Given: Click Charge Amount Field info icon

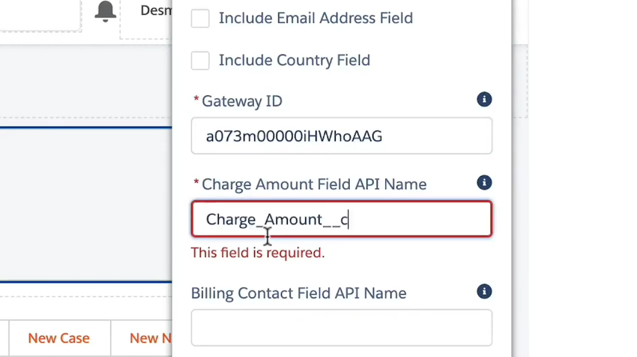Looking at the screenshot, I should point(484,183).
